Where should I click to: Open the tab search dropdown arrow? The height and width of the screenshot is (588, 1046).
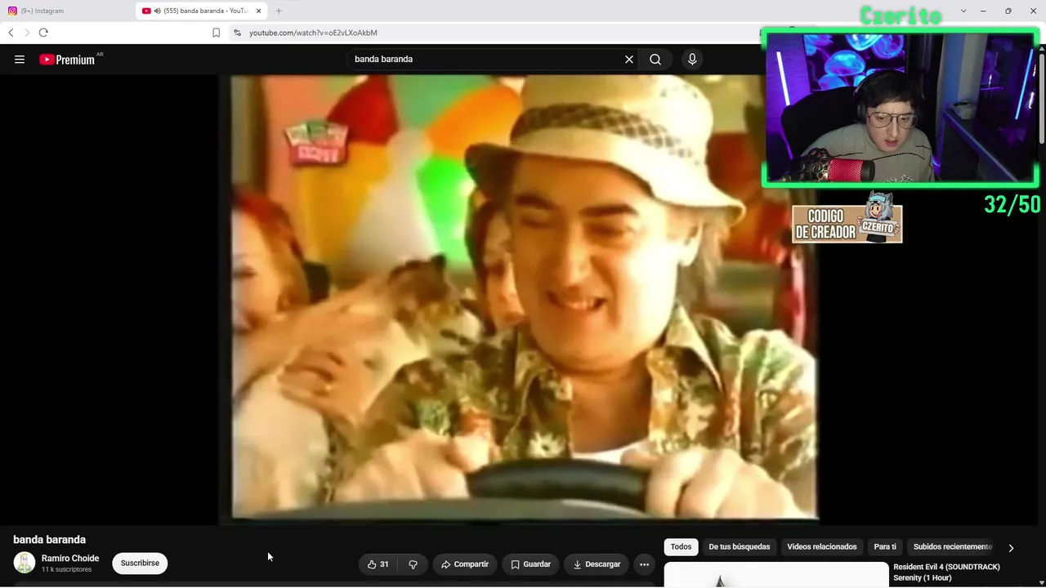[963, 11]
